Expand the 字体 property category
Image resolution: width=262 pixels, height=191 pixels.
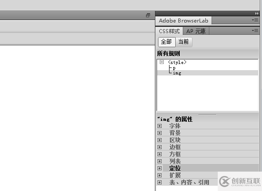click(x=159, y=126)
